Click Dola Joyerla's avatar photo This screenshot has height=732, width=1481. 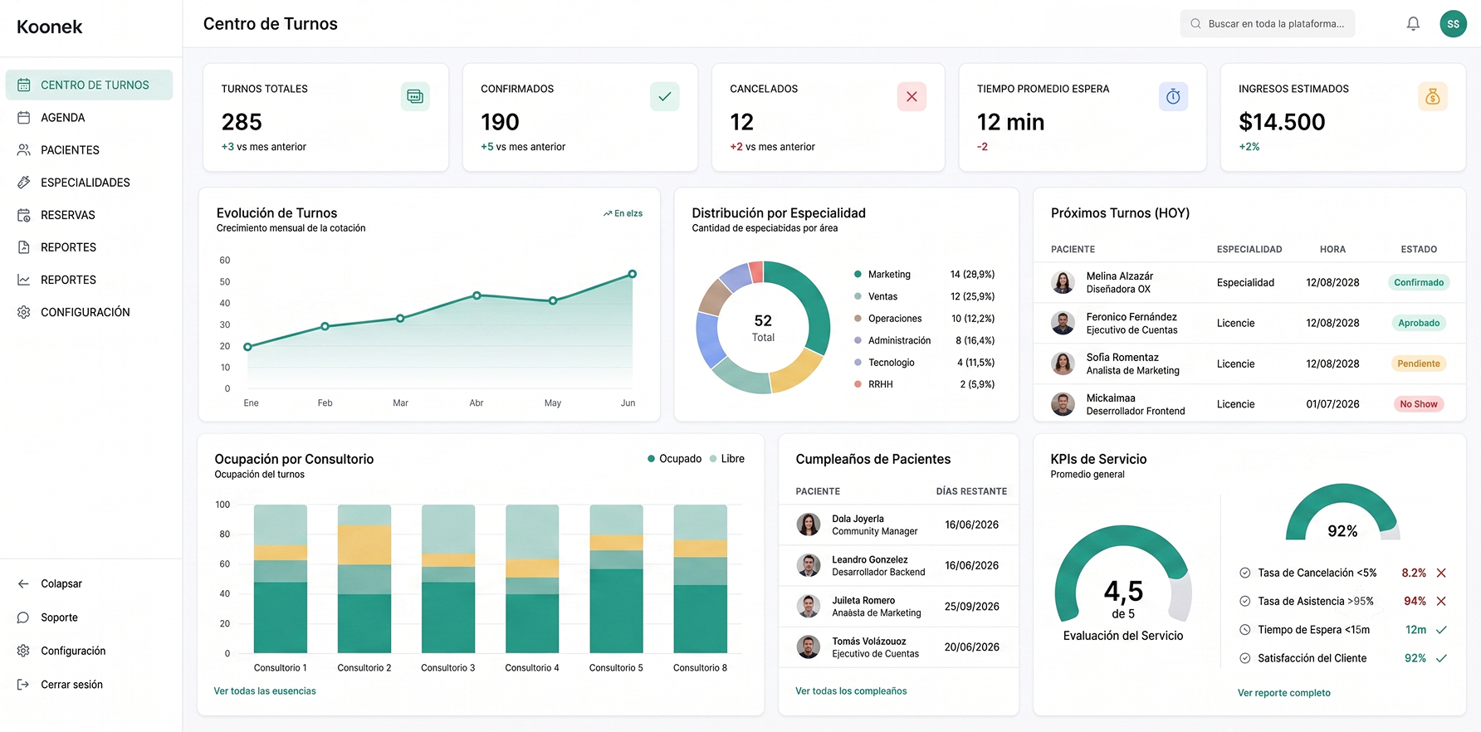tap(809, 525)
